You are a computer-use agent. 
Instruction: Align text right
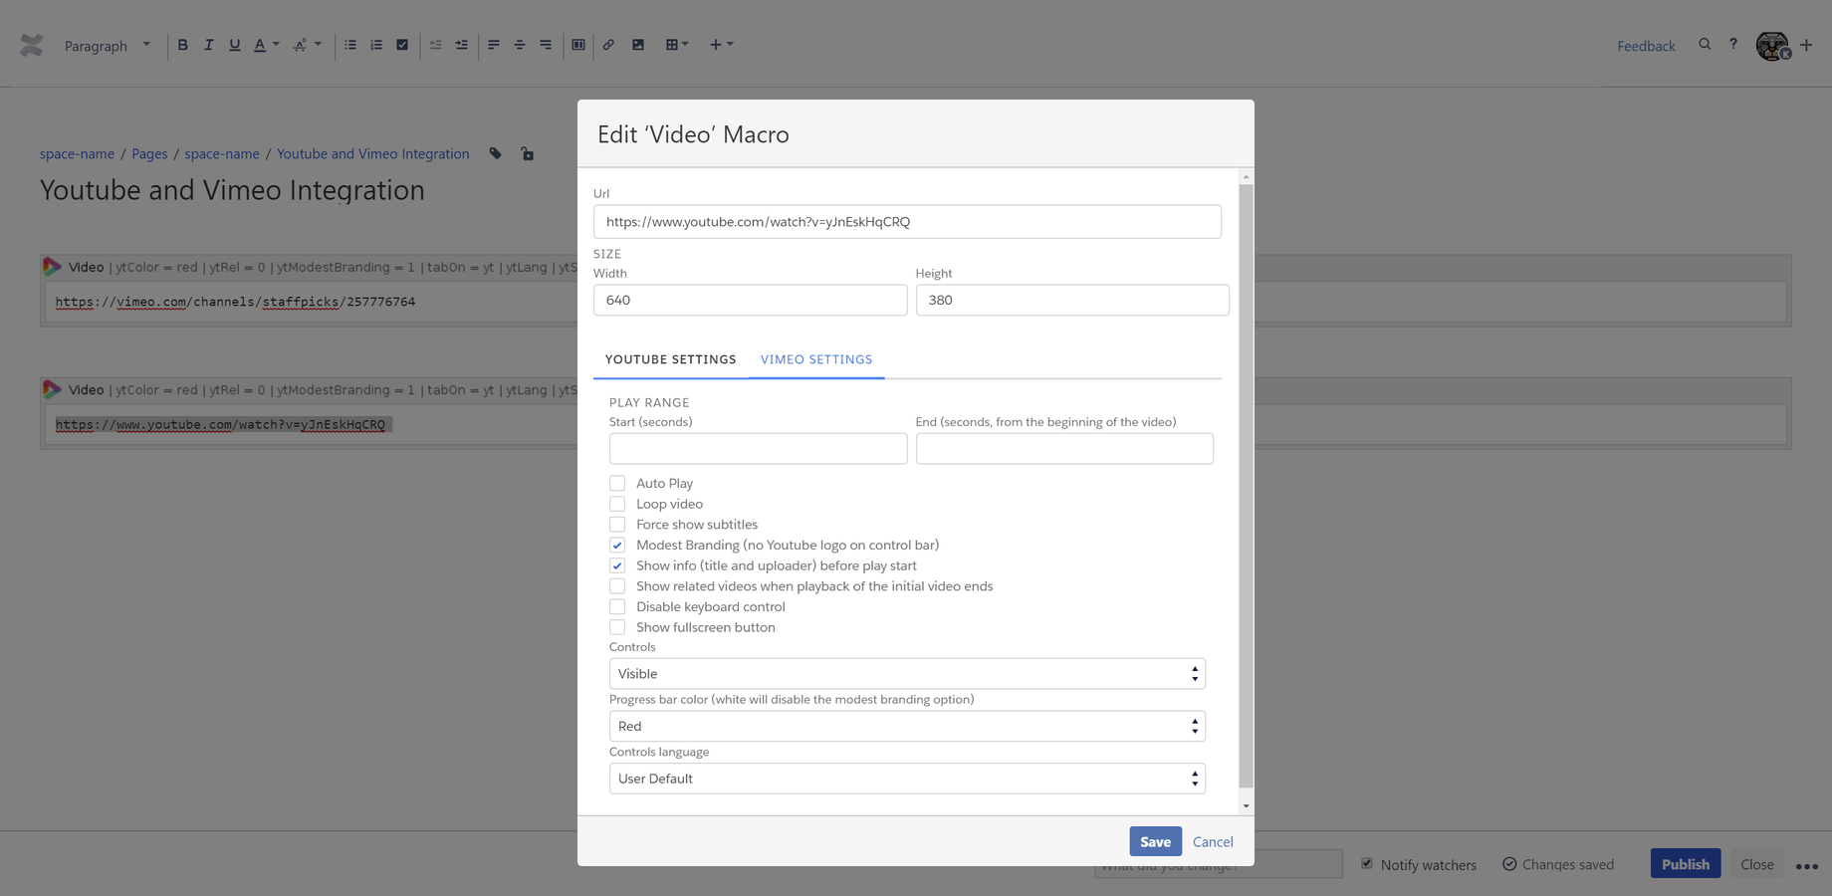[546, 45]
